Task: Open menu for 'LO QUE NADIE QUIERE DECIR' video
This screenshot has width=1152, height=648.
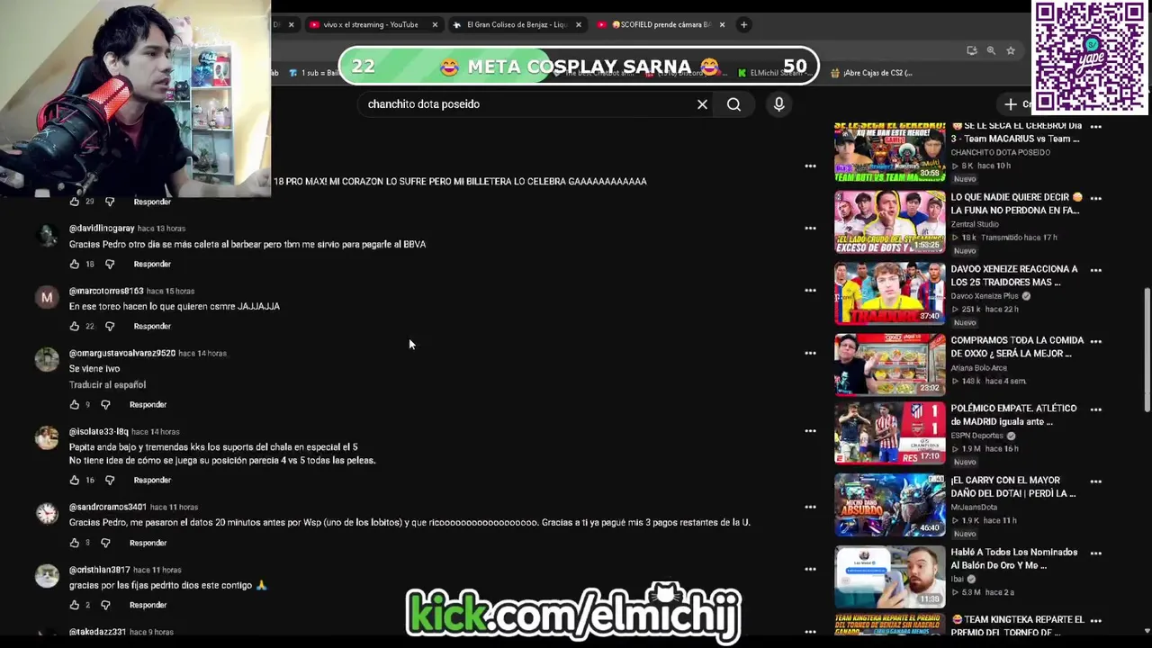Action: coord(1095,198)
